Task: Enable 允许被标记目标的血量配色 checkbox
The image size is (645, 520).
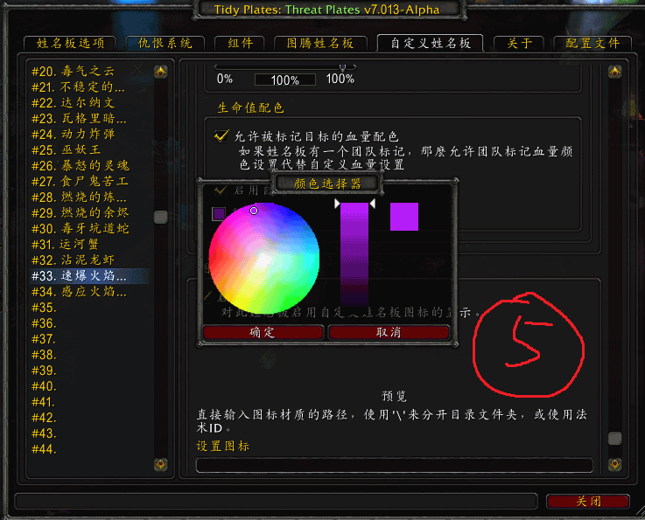Action: click(221, 136)
